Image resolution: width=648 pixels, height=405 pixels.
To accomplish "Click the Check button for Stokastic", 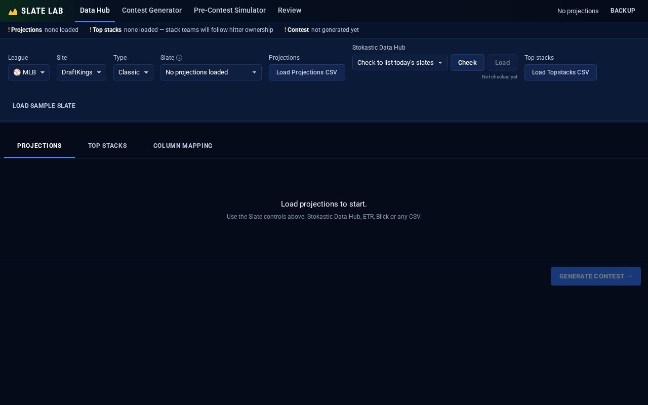I will coord(467,63).
